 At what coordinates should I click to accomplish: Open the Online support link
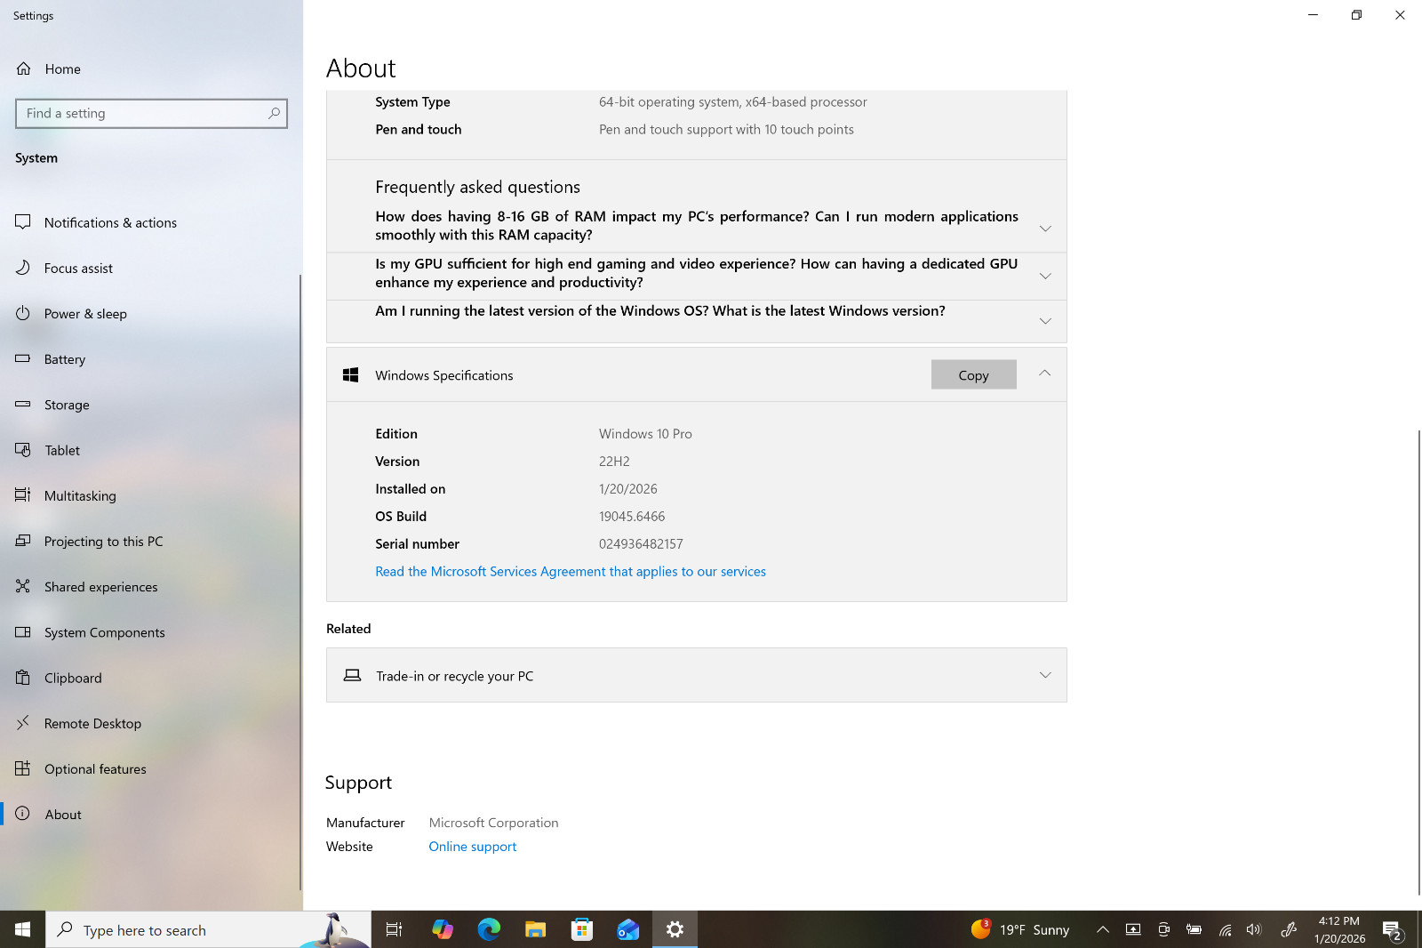tap(472, 846)
